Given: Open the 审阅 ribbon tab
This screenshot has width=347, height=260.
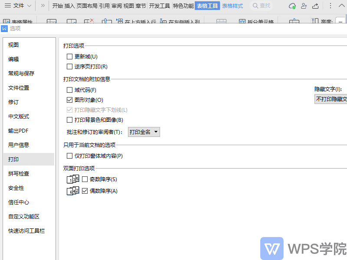Looking at the screenshot, I should point(117,6).
